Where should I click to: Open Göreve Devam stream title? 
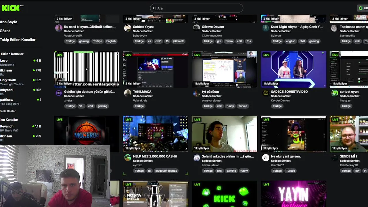[x=213, y=27]
